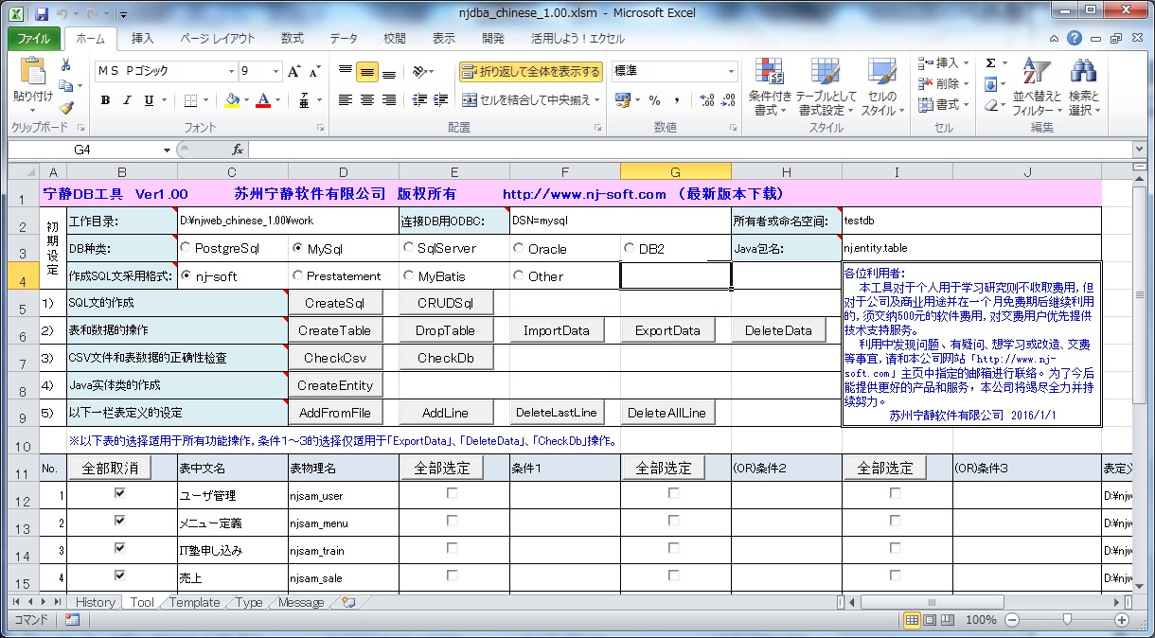Expand the font color dropdown arrow
The height and width of the screenshot is (638, 1155).
(278, 100)
